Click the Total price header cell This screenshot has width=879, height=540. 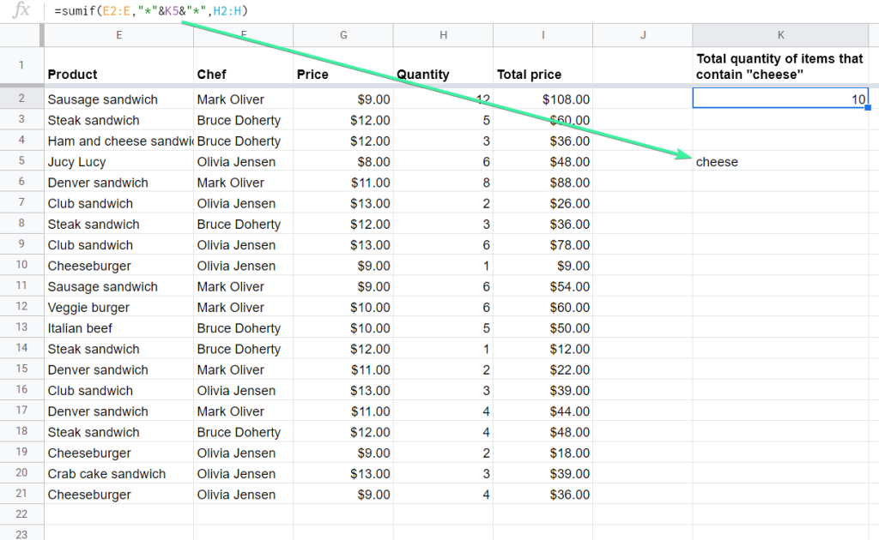543,65
